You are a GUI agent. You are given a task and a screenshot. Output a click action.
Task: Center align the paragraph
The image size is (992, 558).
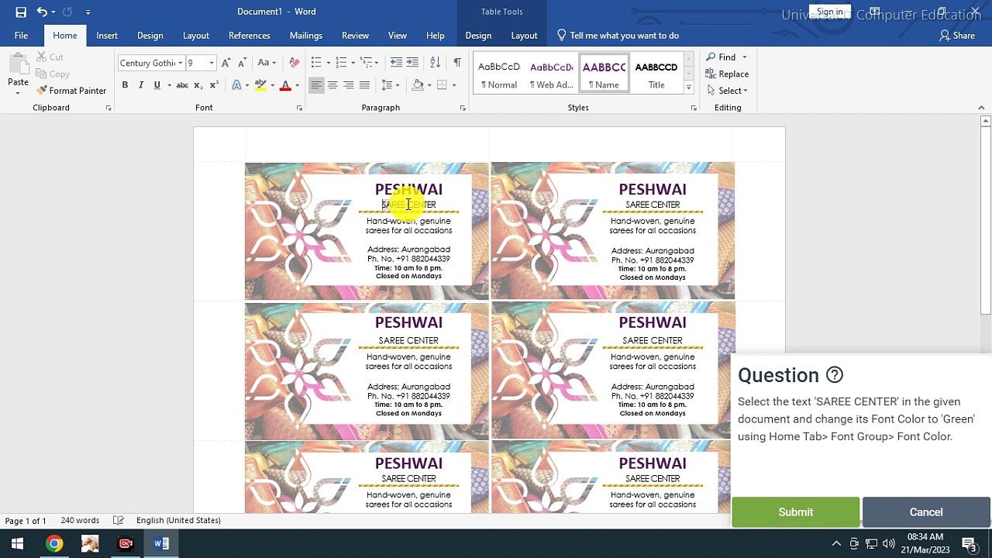click(x=332, y=85)
